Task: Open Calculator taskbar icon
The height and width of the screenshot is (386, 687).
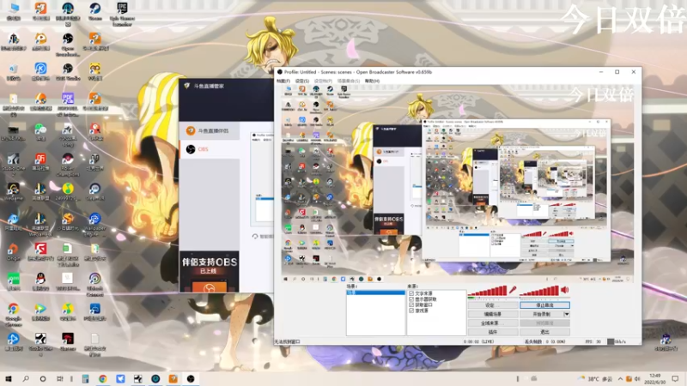Action: click(x=85, y=378)
